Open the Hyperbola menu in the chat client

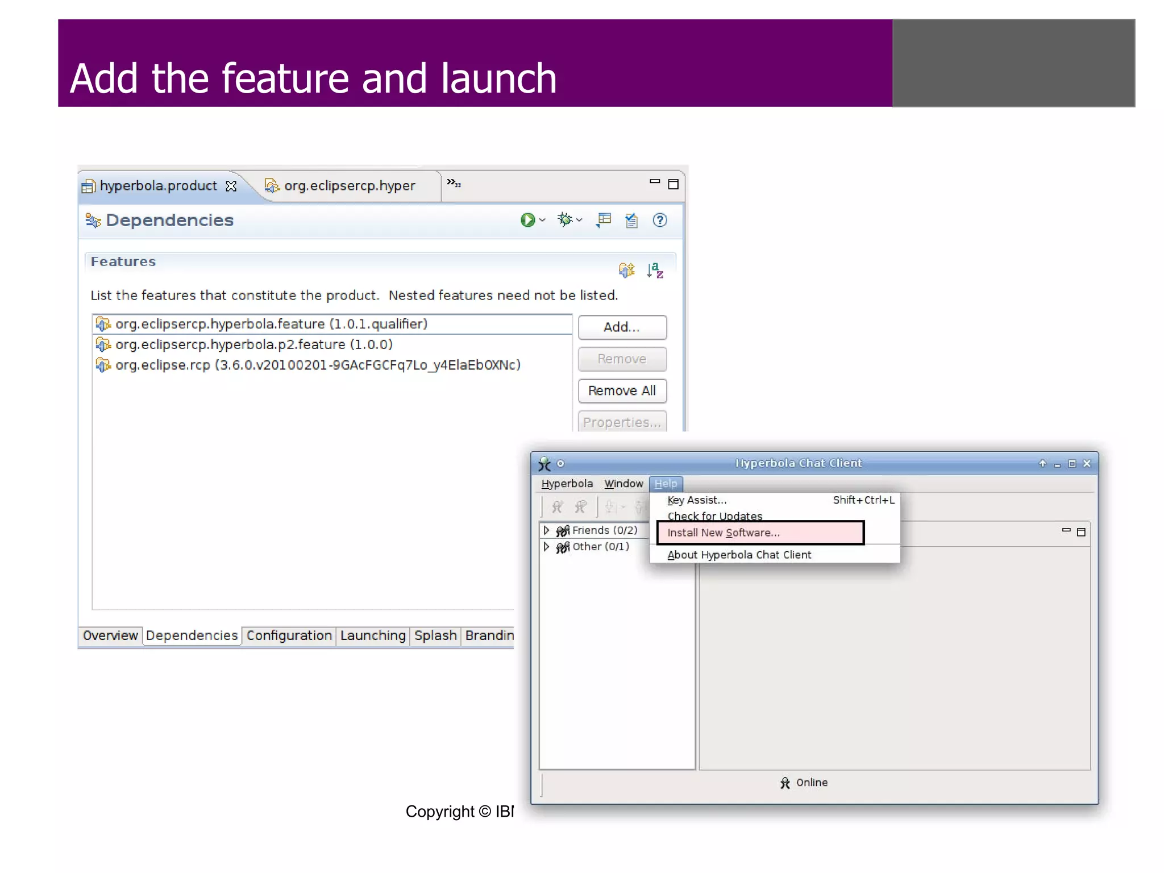pos(567,484)
